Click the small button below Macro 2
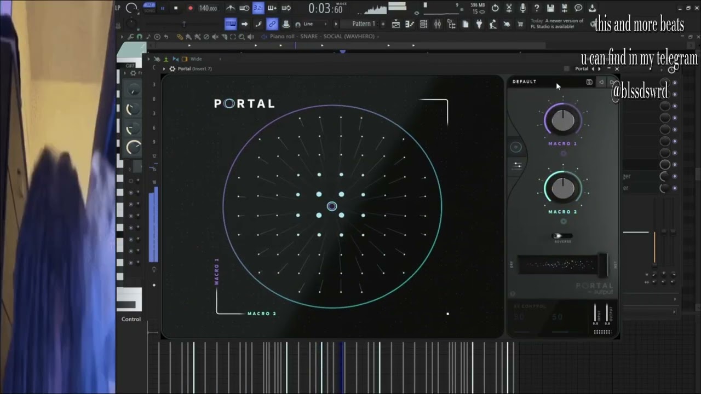The height and width of the screenshot is (394, 701). (x=563, y=222)
